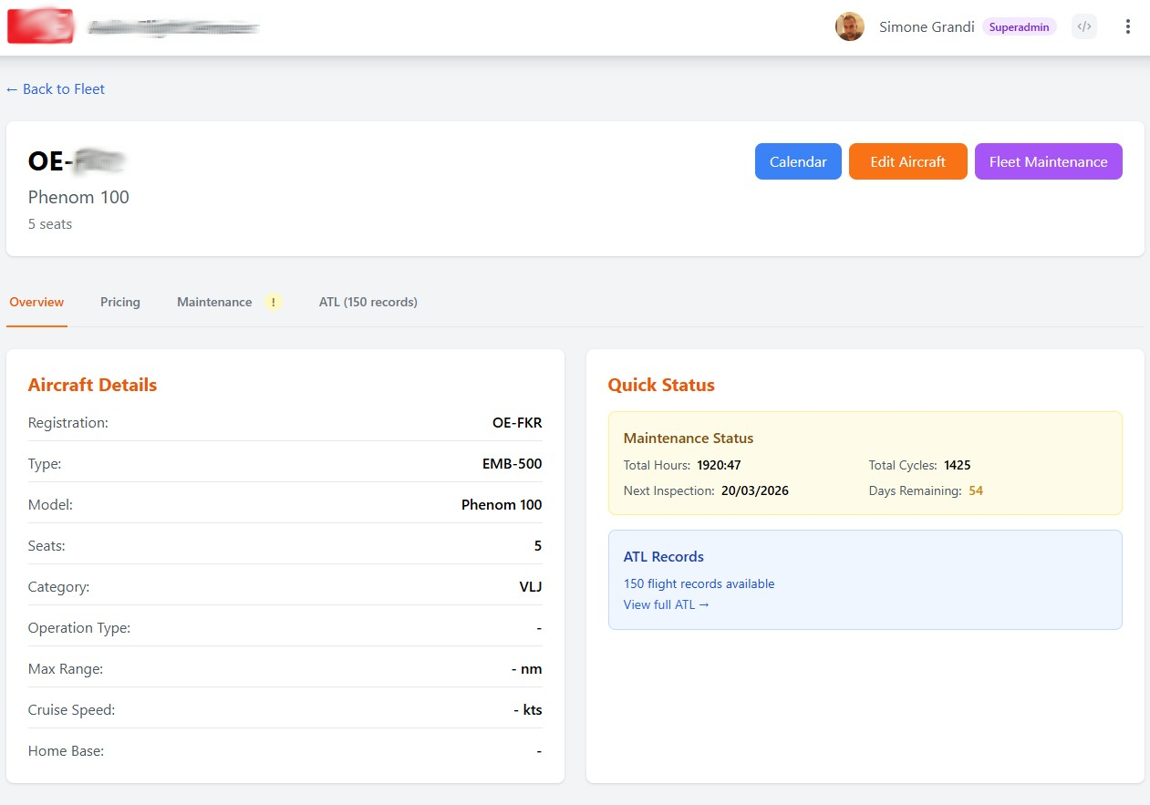Image resolution: width=1150 pixels, height=805 pixels.
Task: Click the Days Remaining value 54
Action: pyautogui.click(x=976, y=490)
